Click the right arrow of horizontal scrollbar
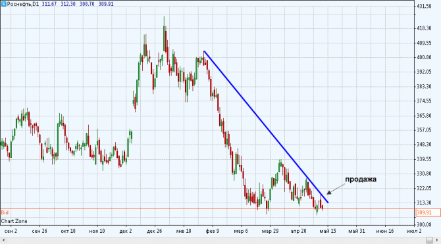This screenshot has width=441, height=244. coord(437,240)
